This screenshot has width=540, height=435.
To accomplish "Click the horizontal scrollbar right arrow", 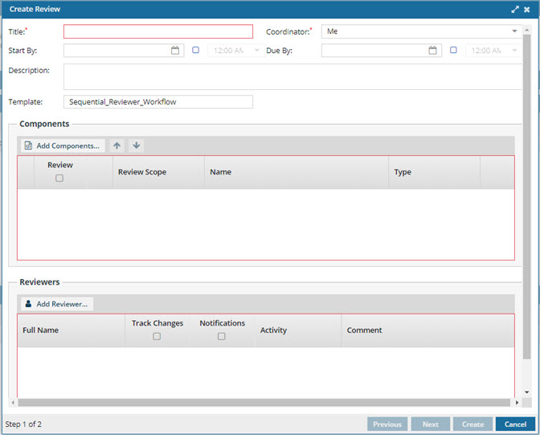I will pos(517,403).
